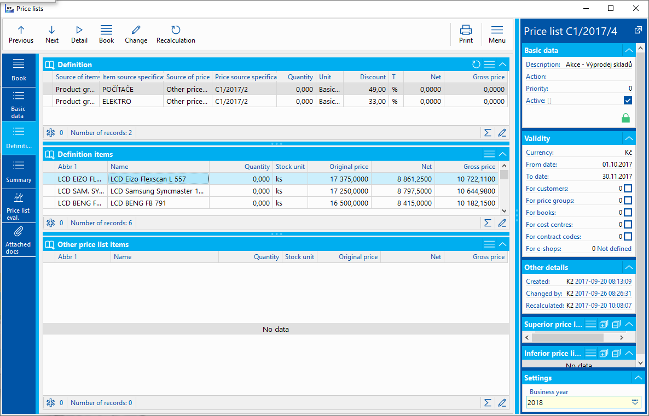
Task: Pop out the Price list C1/2017/4 panel
Action: (638, 31)
